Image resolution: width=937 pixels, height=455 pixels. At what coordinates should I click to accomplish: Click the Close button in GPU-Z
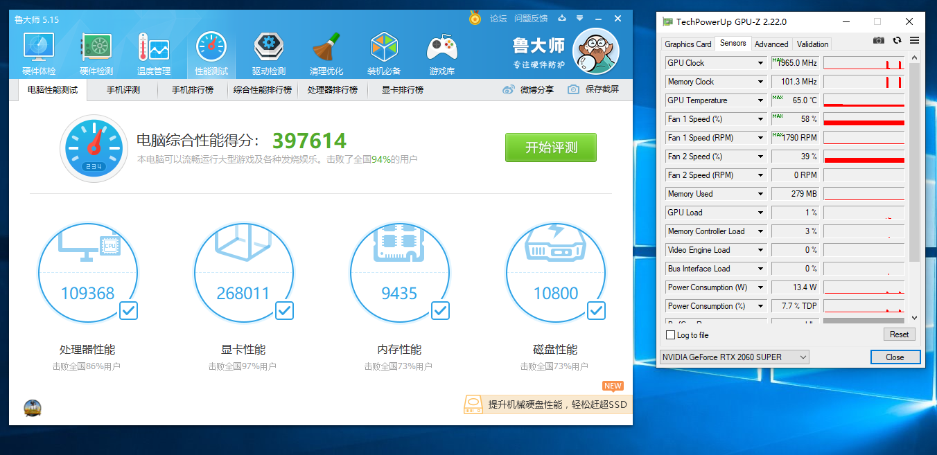tap(895, 357)
